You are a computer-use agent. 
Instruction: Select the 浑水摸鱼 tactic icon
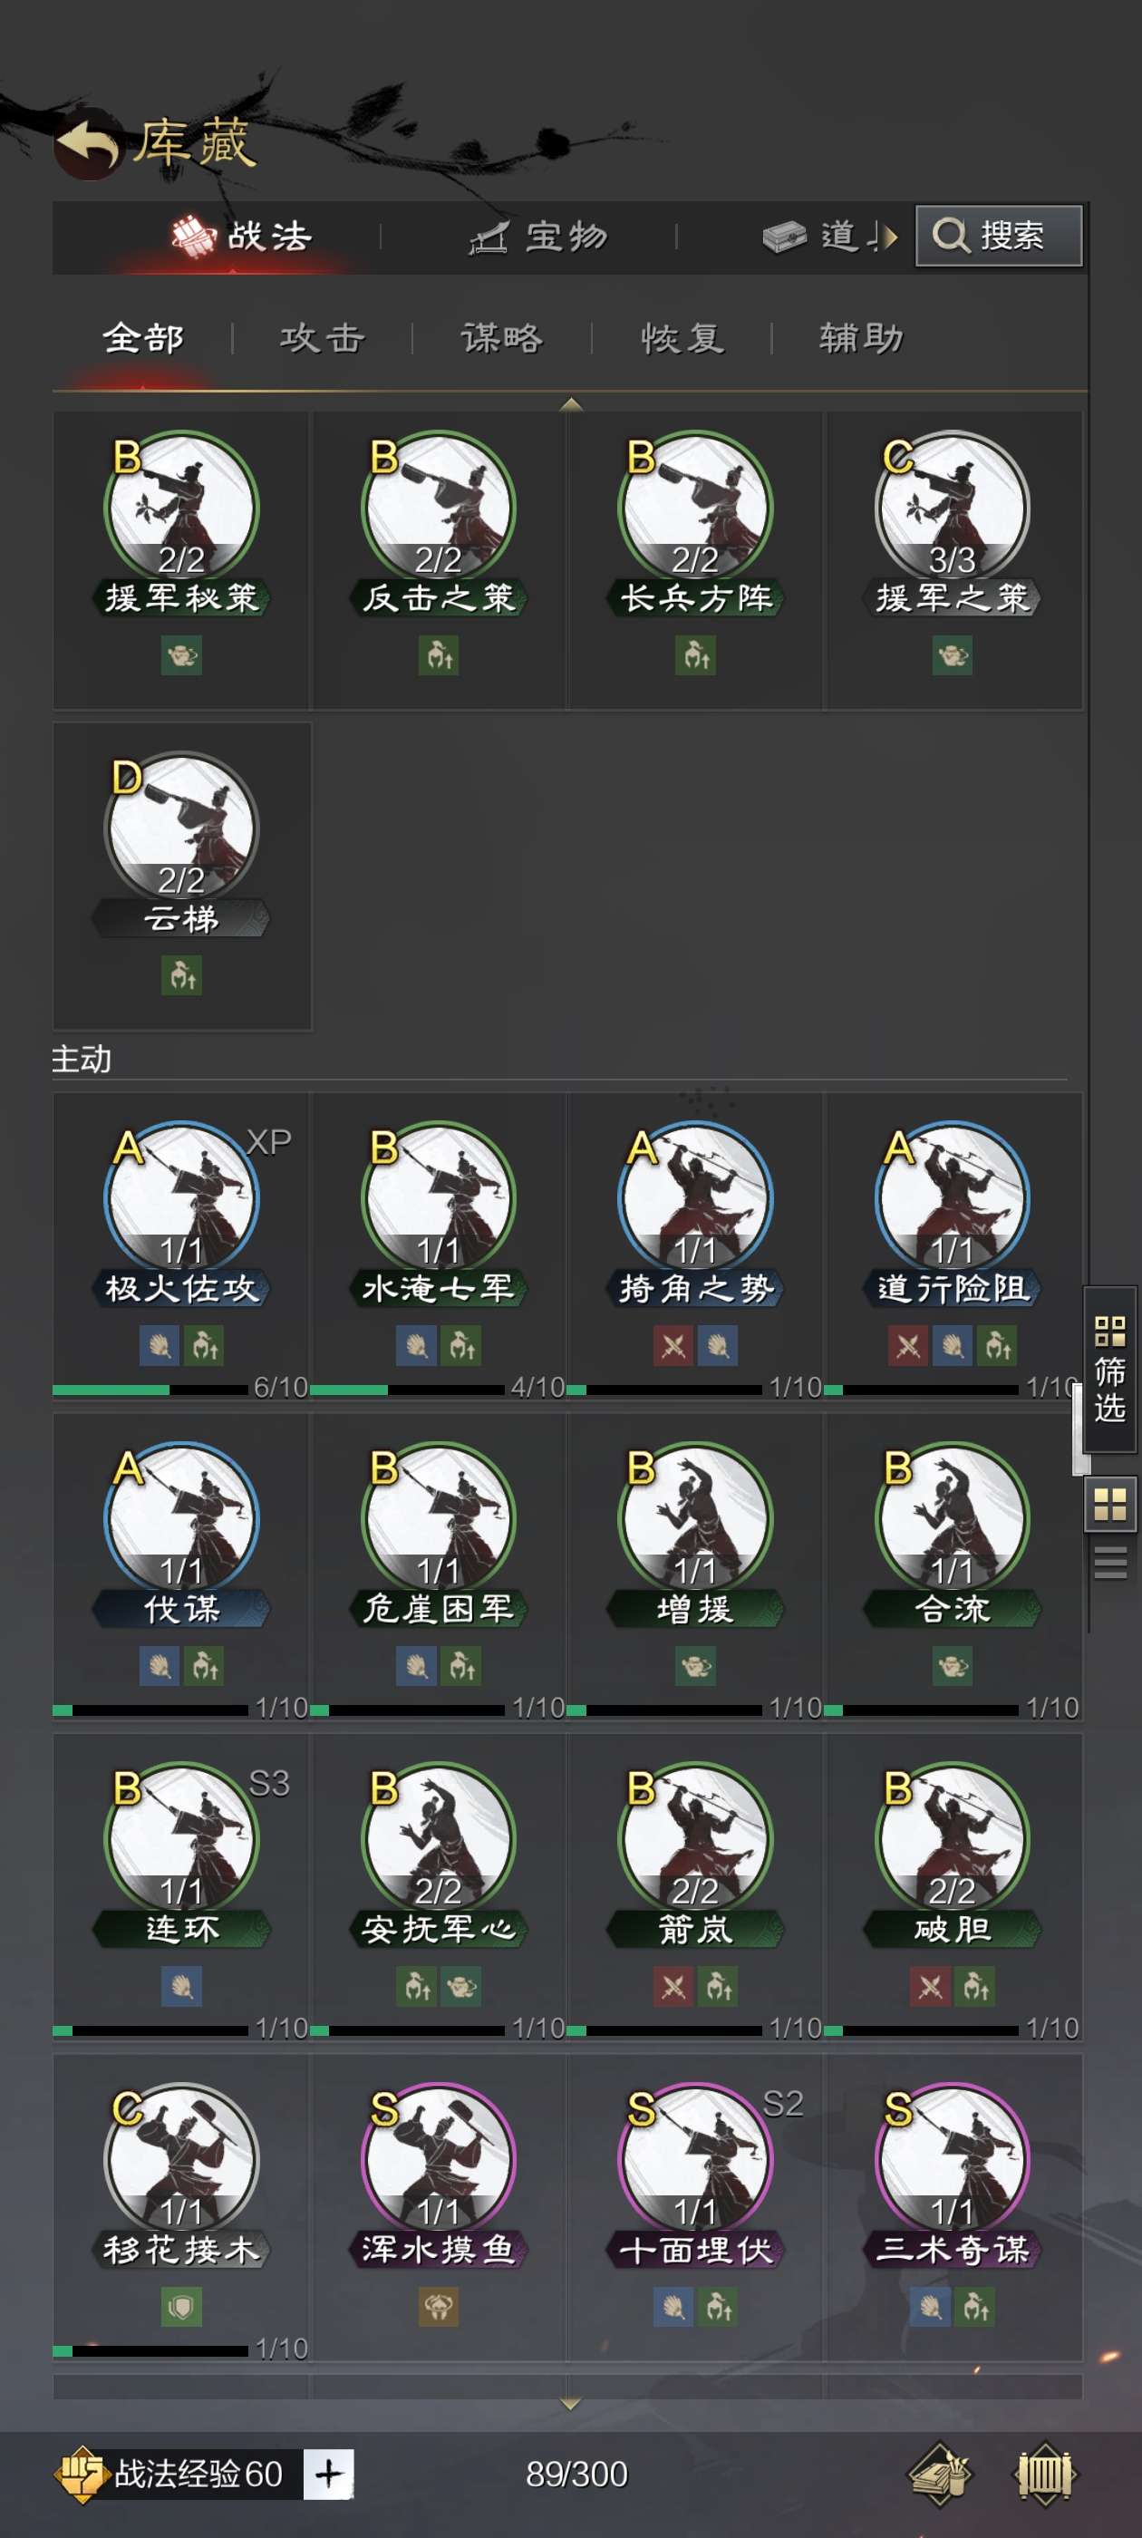click(x=439, y=2157)
